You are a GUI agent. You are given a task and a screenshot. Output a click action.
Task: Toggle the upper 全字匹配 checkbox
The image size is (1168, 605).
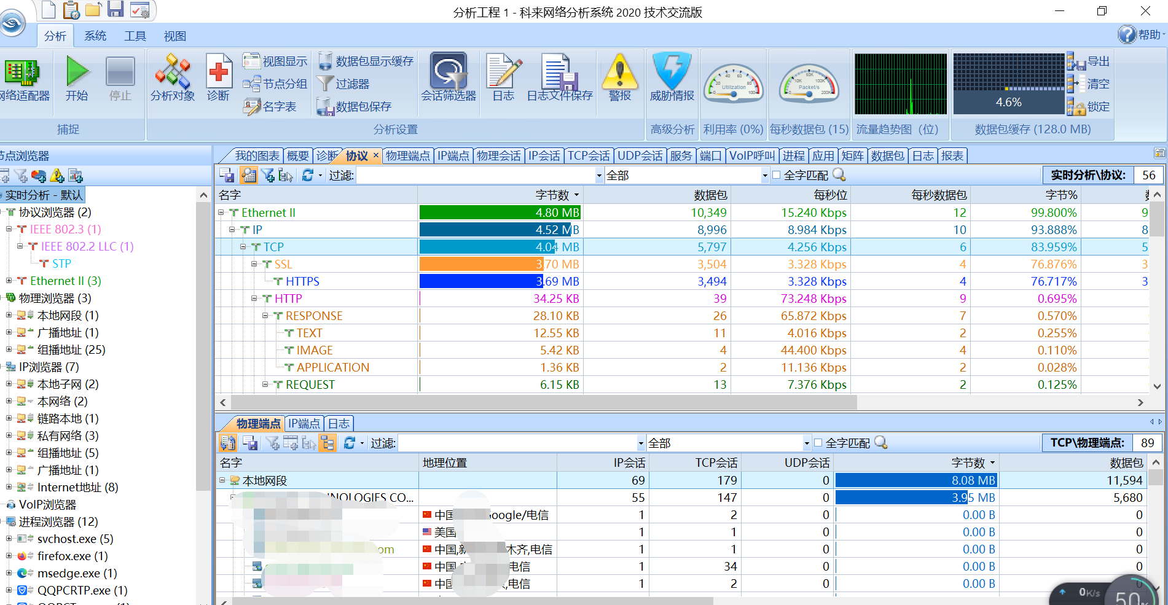pos(777,175)
